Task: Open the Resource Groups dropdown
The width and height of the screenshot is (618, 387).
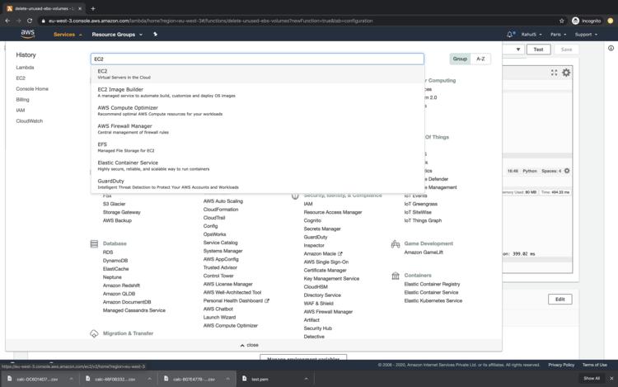Action: coord(116,35)
